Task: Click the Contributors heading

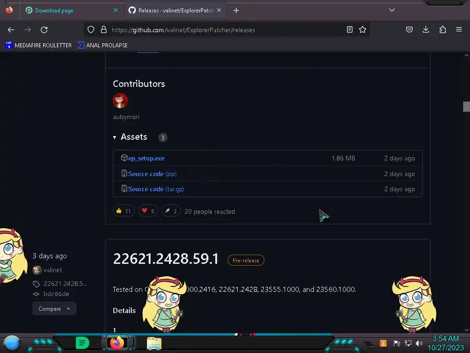Action: pos(139,84)
